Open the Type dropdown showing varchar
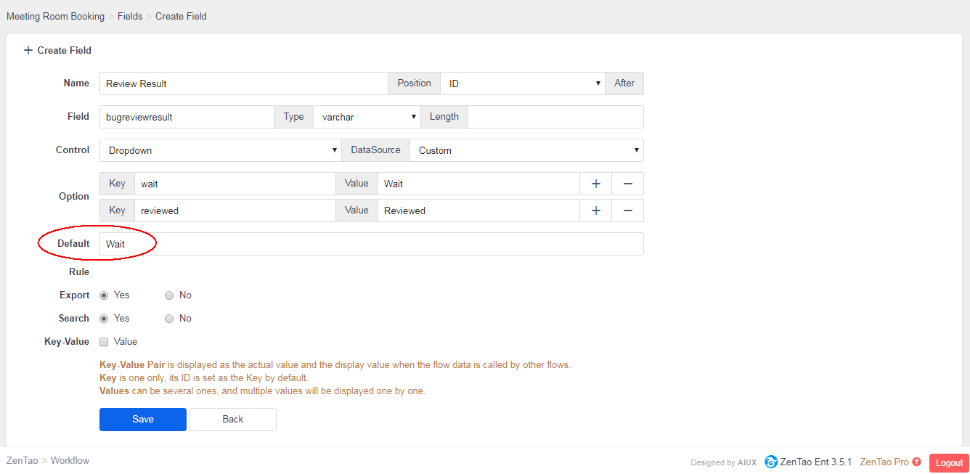 pos(367,117)
